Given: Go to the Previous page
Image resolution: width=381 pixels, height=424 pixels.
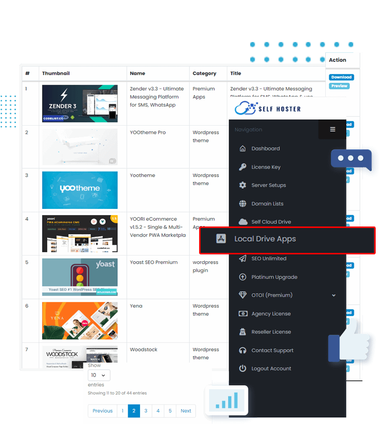Looking at the screenshot, I should [x=102, y=411].
